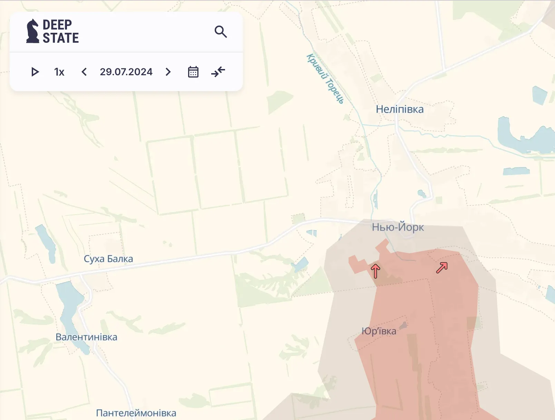Change the 1x playback speed

click(x=59, y=72)
